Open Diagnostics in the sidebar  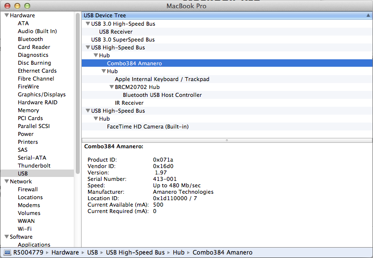tap(33, 55)
